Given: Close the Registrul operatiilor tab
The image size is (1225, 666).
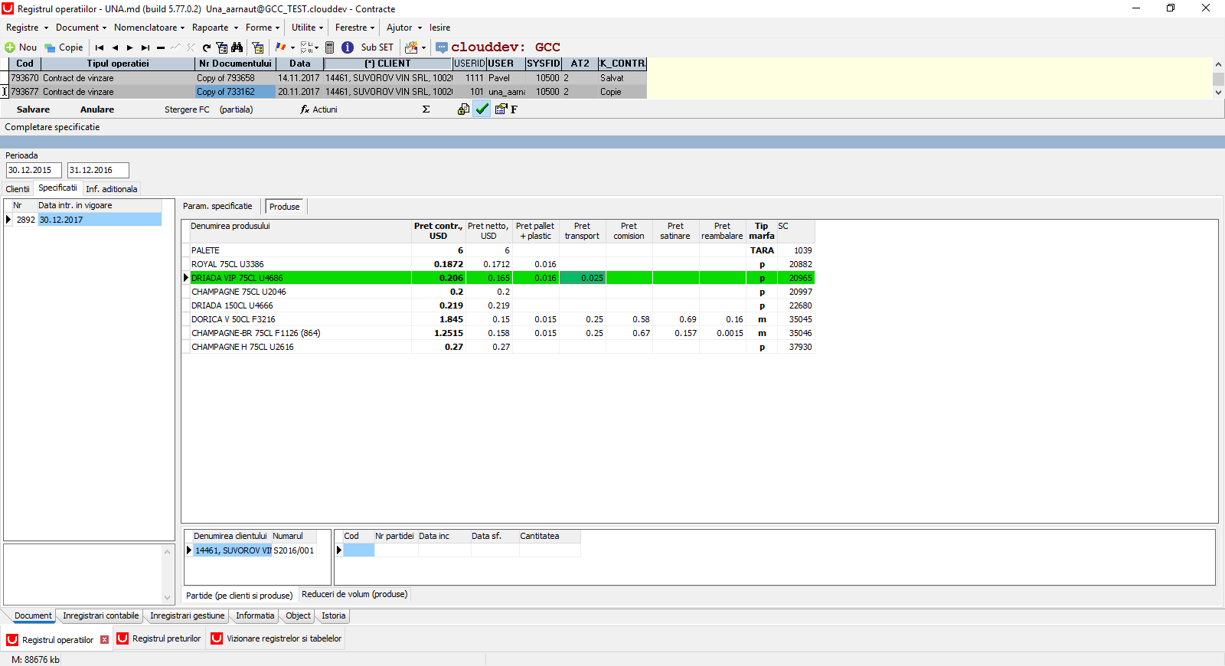Looking at the screenshot, I should (x=105, y=639).
